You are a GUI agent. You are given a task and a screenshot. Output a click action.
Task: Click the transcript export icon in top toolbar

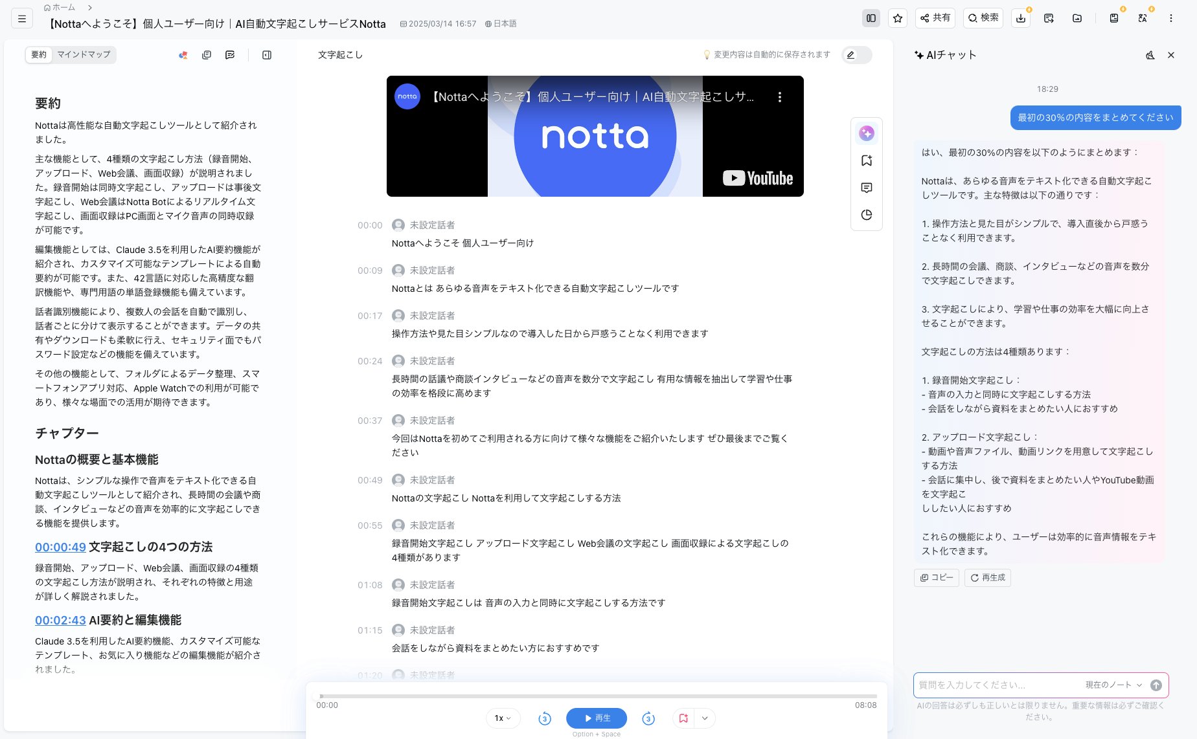pos(1049,18)
